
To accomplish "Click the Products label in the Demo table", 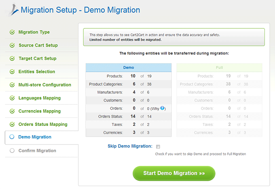I will (x=115, y=76).
